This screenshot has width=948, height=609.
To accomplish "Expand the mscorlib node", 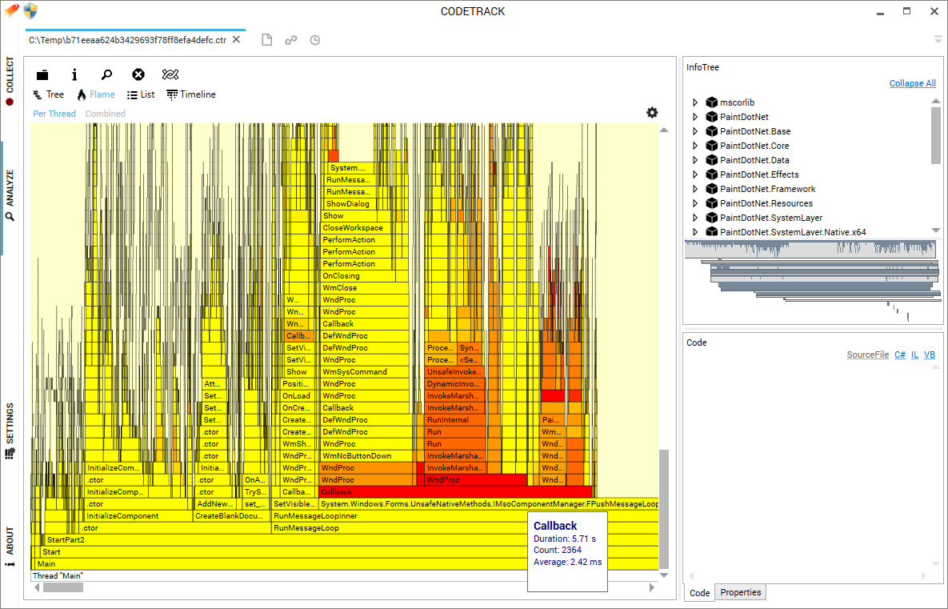I will 695,102.
